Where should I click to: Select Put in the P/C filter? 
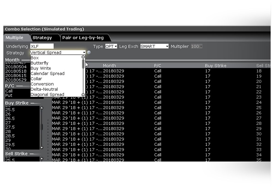click(x=9, y=95)
